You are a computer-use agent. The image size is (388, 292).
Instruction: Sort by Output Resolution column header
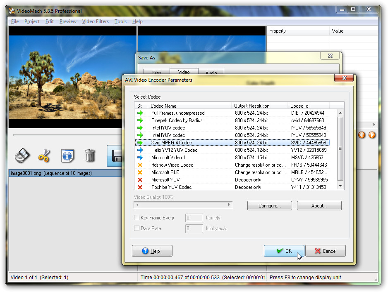(x=260, y=106)
